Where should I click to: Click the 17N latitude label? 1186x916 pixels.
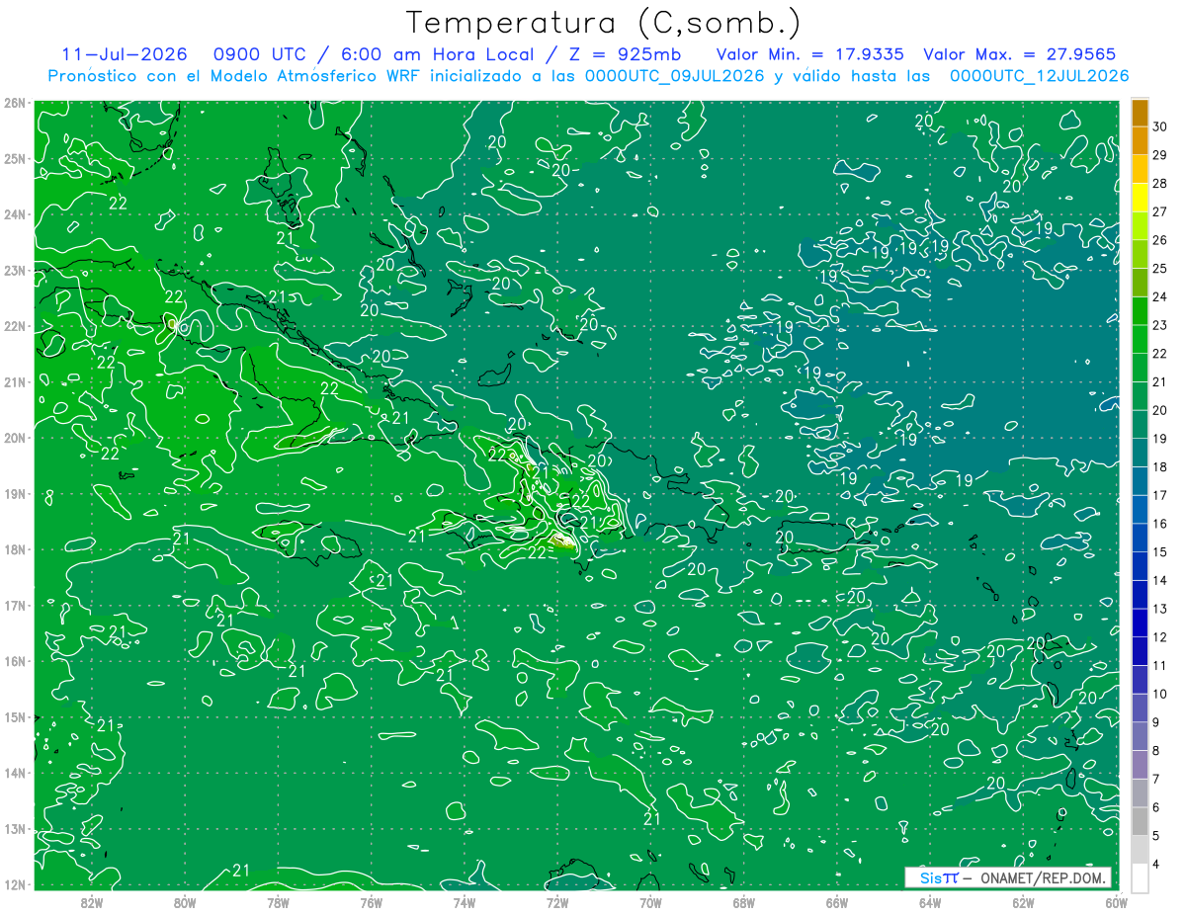coord(15,605)
